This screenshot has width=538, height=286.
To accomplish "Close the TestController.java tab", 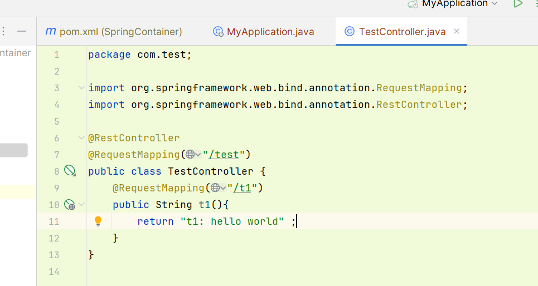I will (x=457, y=31).
